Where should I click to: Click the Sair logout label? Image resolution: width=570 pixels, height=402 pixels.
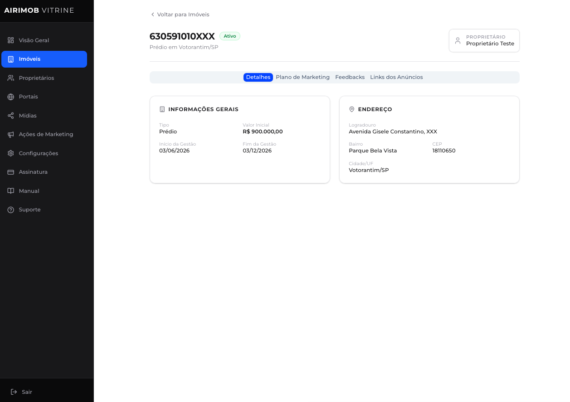pos(27,392)
